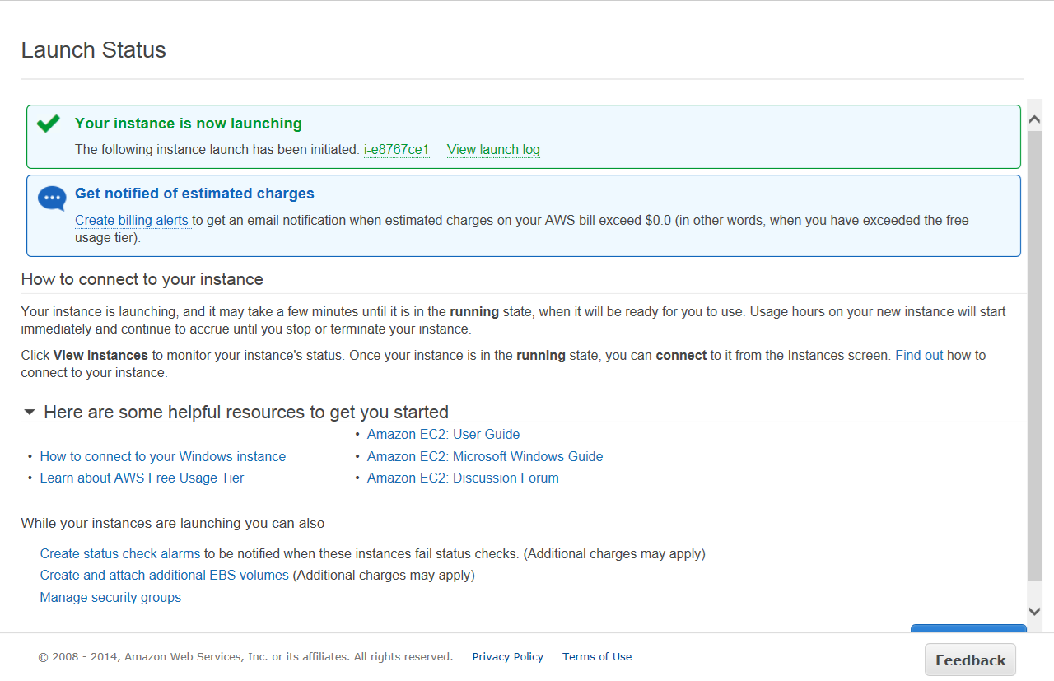Click the scrollbar down arrow

(1035, 611)
